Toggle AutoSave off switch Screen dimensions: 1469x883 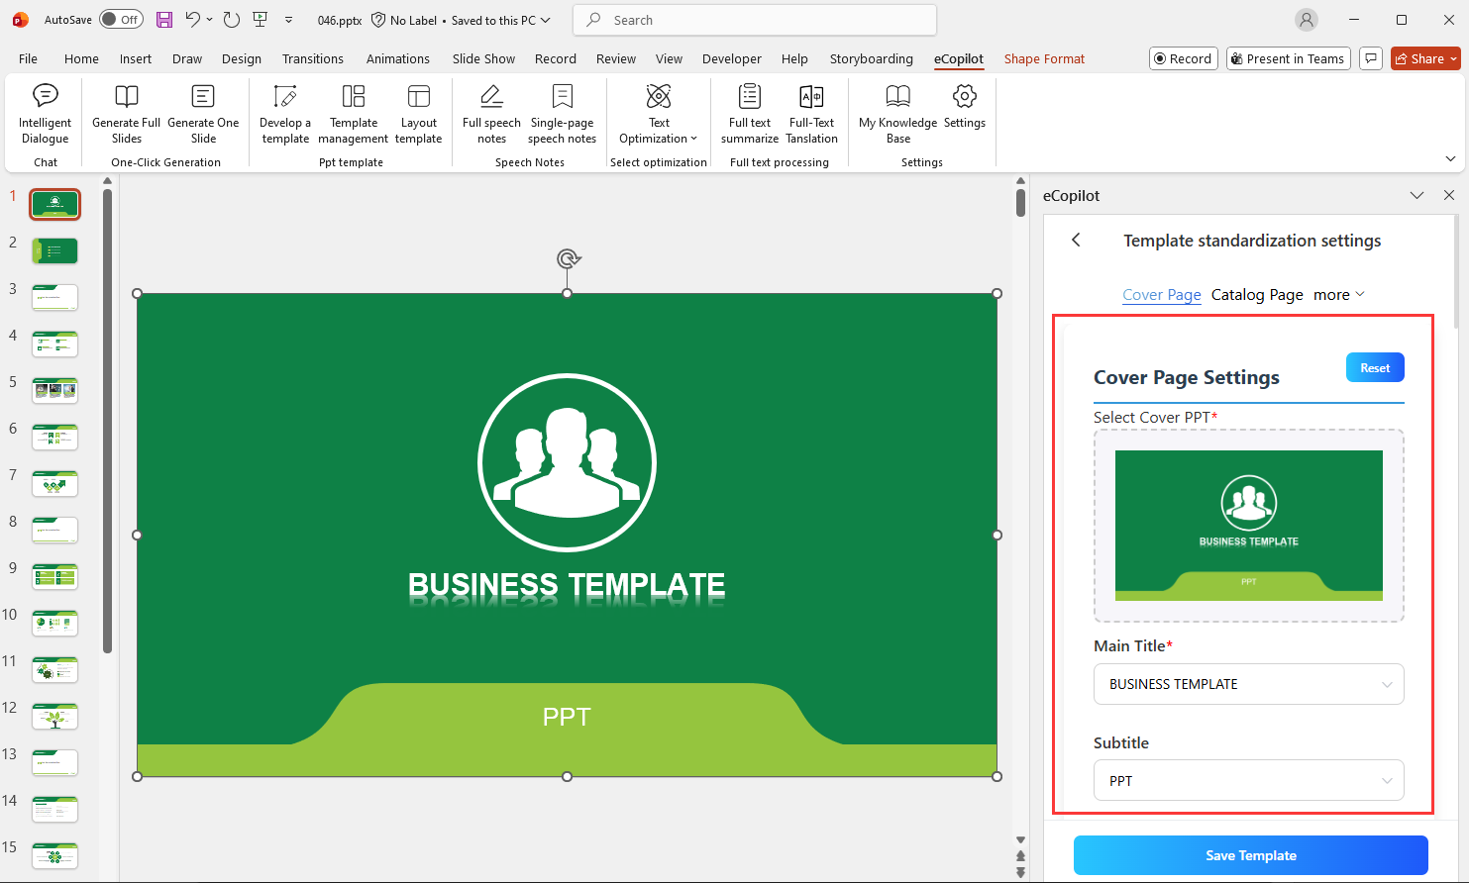[121, 19]
